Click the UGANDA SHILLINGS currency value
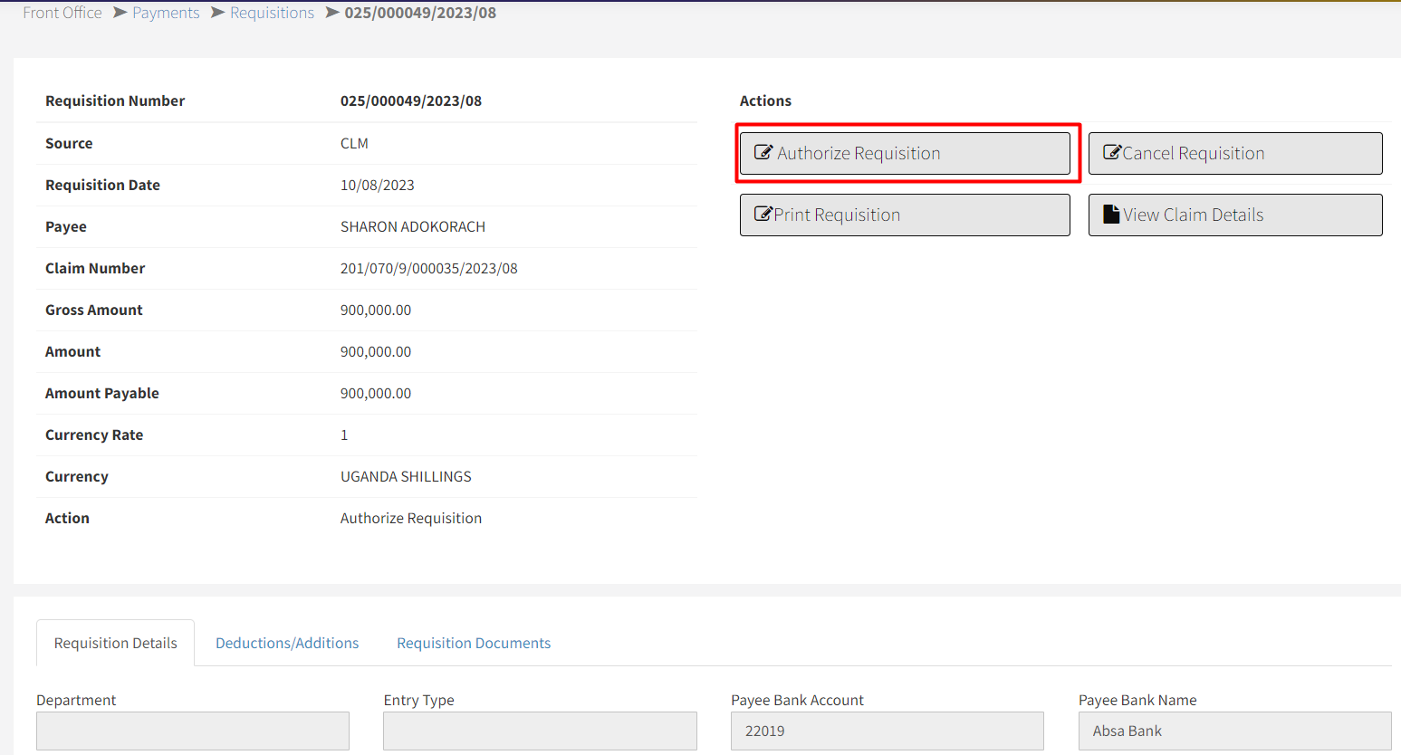This screenshot has width=1401, height=755. click(x=406, y=476)
